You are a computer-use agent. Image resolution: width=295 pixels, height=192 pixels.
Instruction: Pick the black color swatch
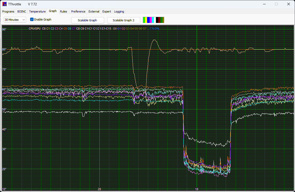tap(157, 20)
